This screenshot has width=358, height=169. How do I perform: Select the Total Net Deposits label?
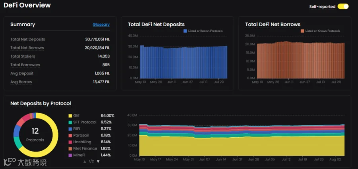pos(27,39)
